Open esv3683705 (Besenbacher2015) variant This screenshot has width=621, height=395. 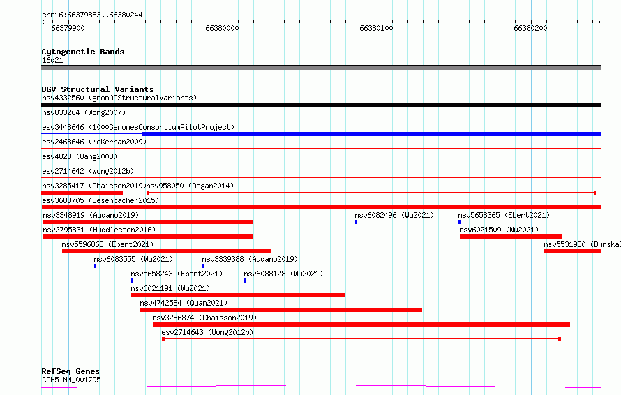click(x=100, y=200)
